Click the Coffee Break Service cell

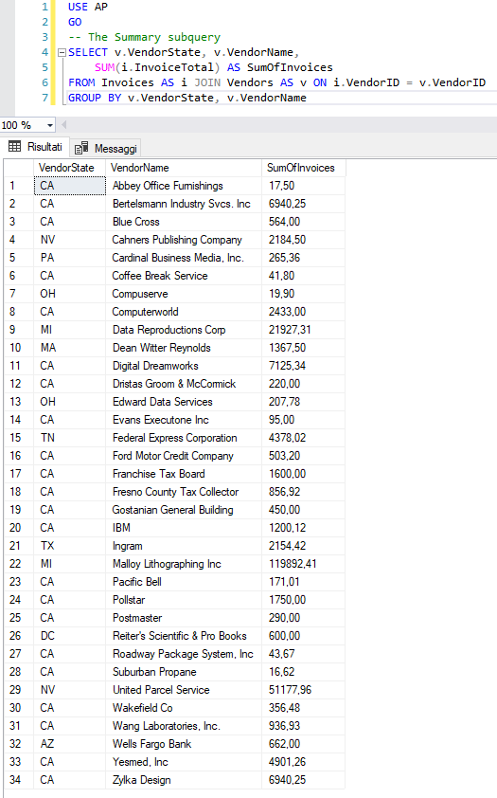coord(184,276)
